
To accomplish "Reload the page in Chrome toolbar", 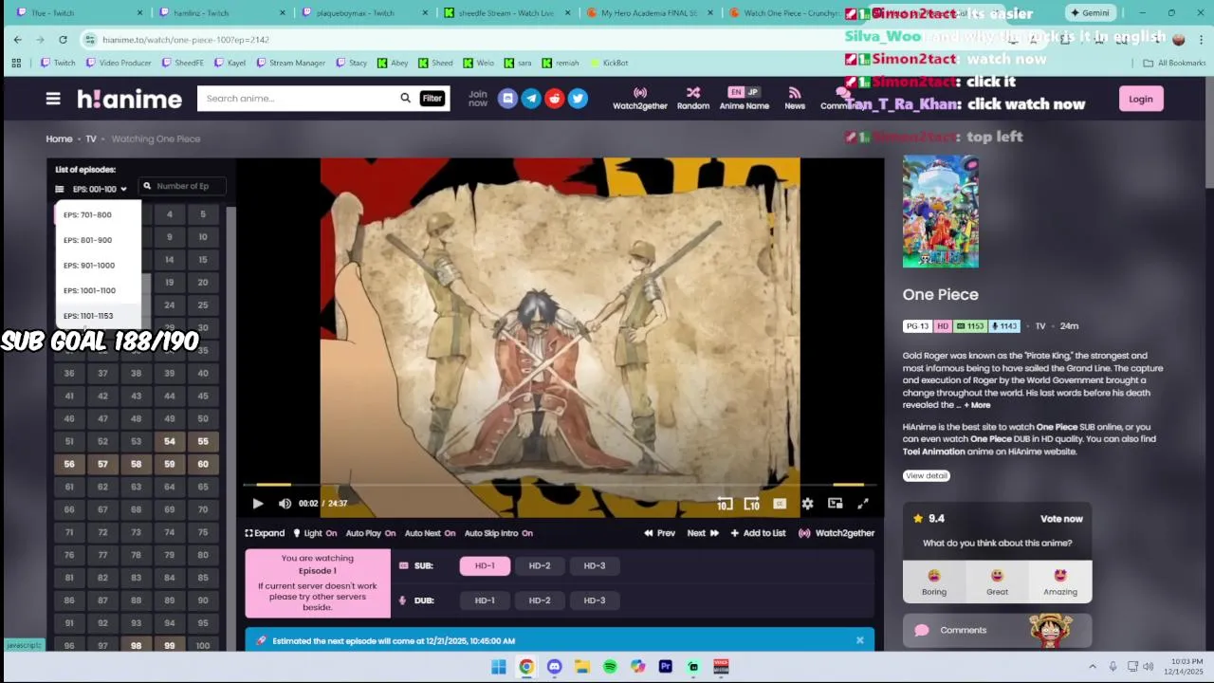I will pos(63,40).
